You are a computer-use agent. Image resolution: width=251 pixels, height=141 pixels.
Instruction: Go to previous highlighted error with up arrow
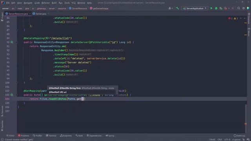coord(240,18)
